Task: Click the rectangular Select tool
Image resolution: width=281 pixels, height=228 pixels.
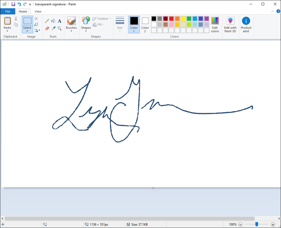Action: pyautogui.click(x=27, y=21)
